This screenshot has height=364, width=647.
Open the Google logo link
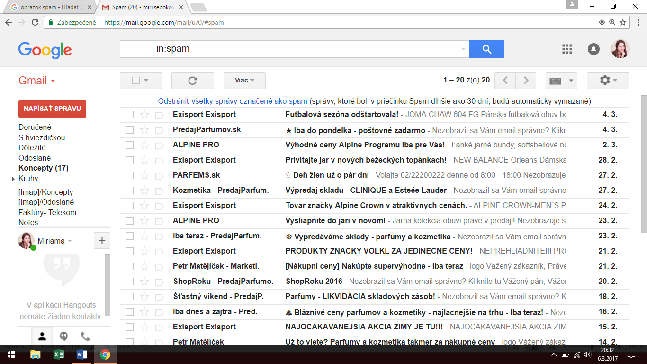45,50
